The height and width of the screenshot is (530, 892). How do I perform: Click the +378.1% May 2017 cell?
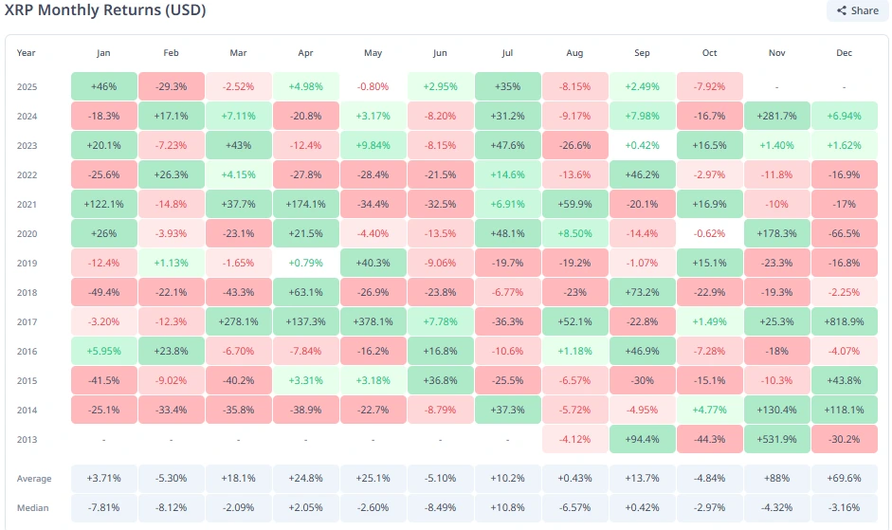(372, 321)
